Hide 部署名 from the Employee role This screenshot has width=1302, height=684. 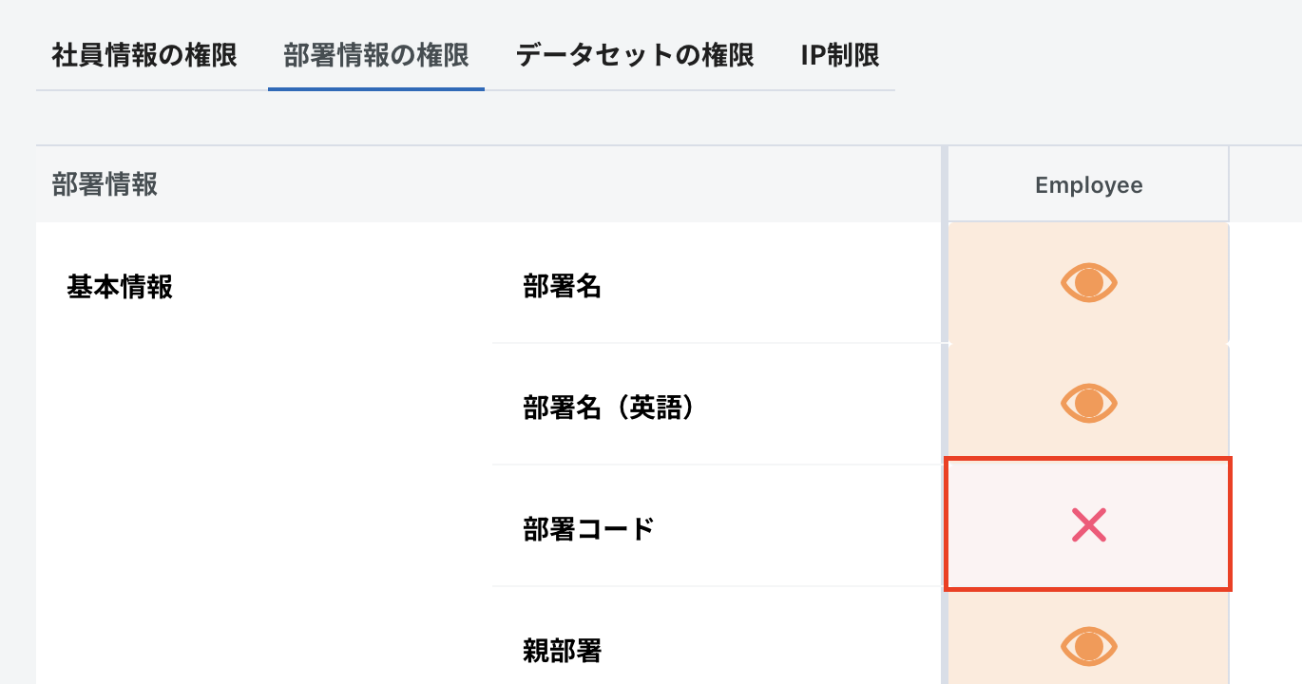pos(1088,282)
